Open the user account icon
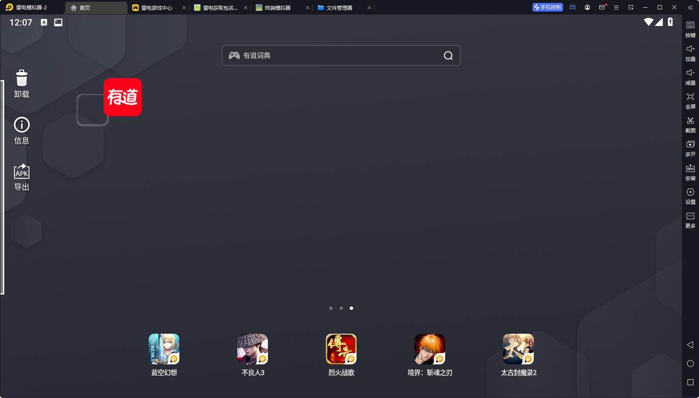 pyautogui.click(x=587, y=7)
